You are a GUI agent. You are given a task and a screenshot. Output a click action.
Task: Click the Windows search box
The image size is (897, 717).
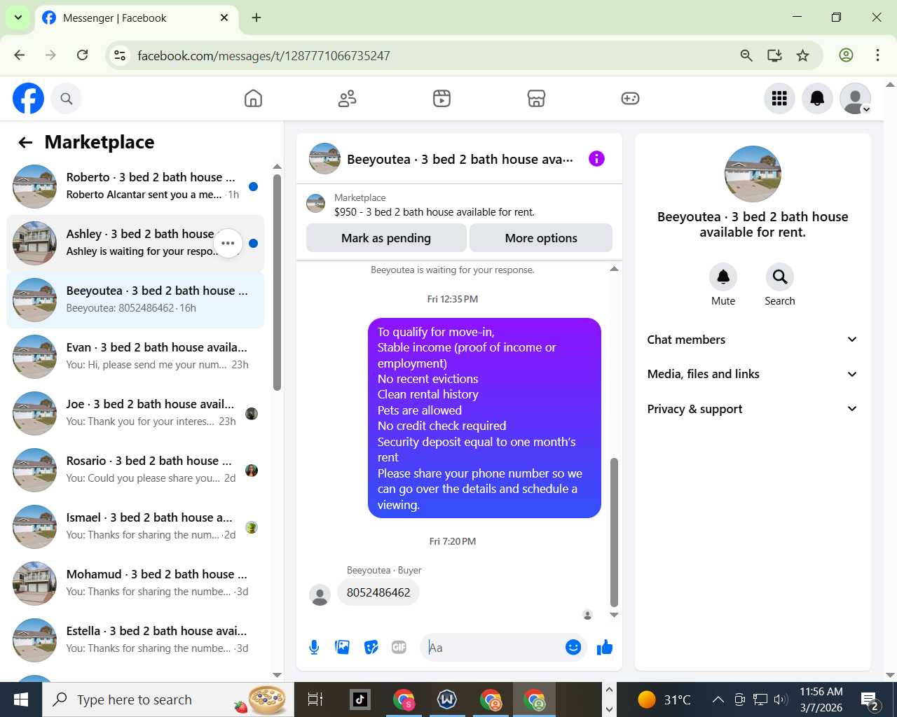tap(168, 699)
